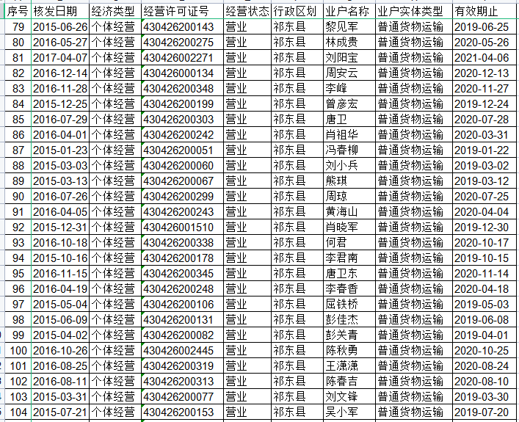This screenshot has height=422, width=519.
Task: Click the expiry date 2020-10-25
Action: [481, 350]
